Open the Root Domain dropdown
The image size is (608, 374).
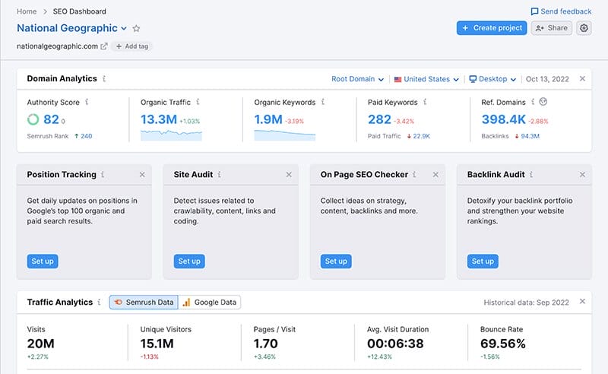357,79
